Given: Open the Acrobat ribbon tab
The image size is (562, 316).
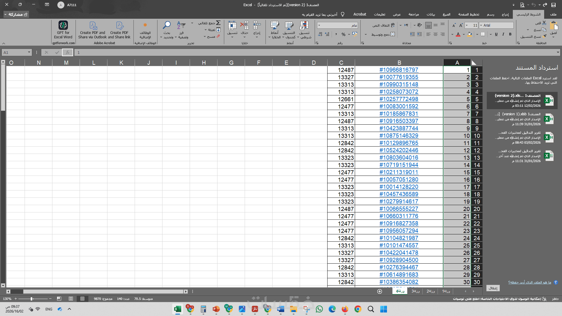Looking at the screenshot, I should point(359,14).
